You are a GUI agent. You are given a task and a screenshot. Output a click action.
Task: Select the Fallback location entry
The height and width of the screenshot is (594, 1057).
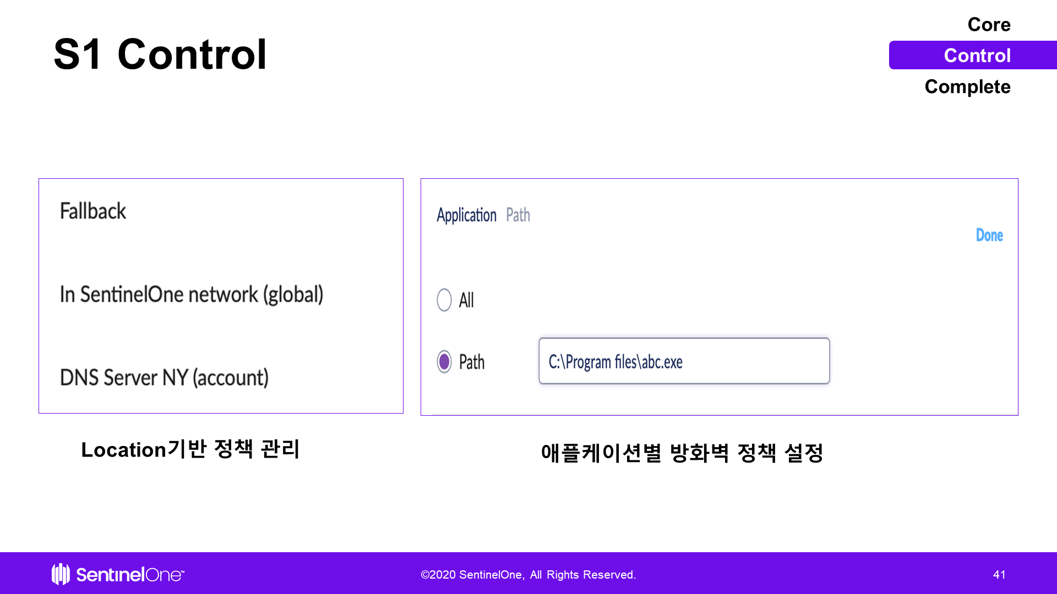[93, 211]
